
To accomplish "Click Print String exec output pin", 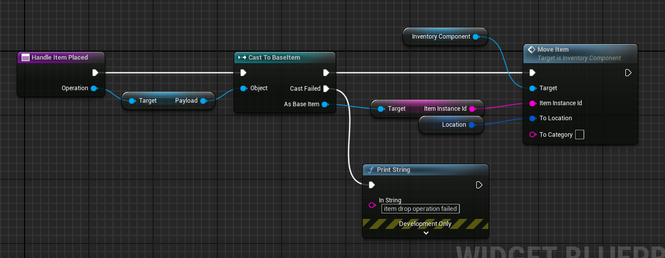I will (479, 185).
